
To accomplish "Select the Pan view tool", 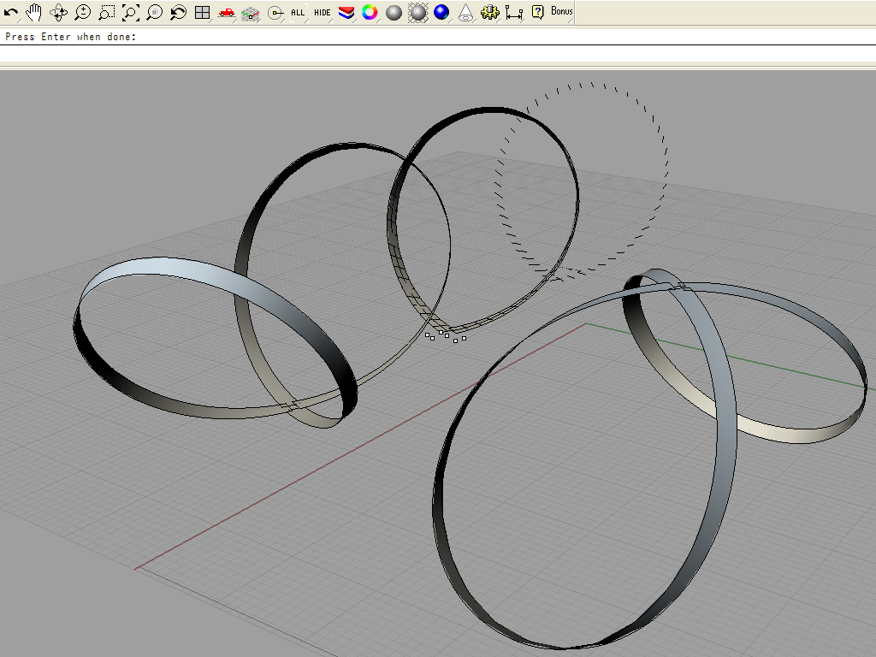I will [x=34, y=12].
